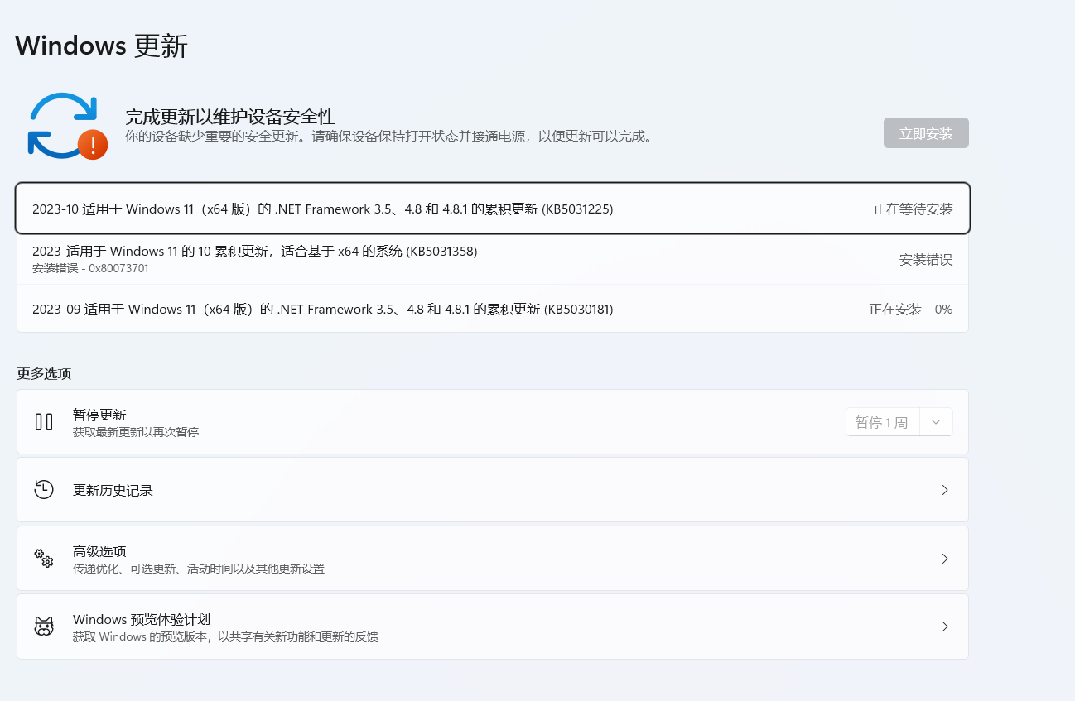Click the 立即安装 button
The height and width of the screenshot is (701, 1075).
[x=926, y=132]
